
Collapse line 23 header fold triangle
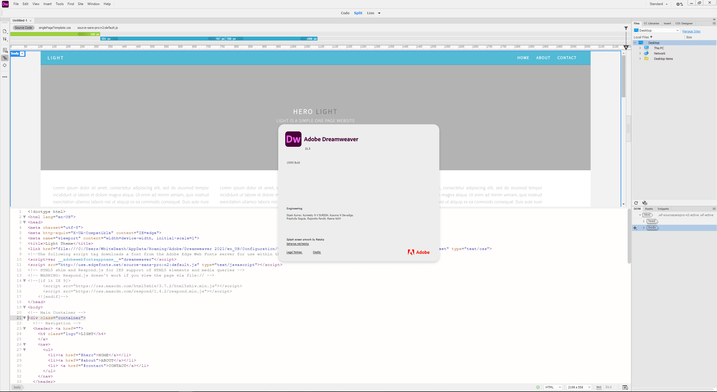click(x=24, y=329)
